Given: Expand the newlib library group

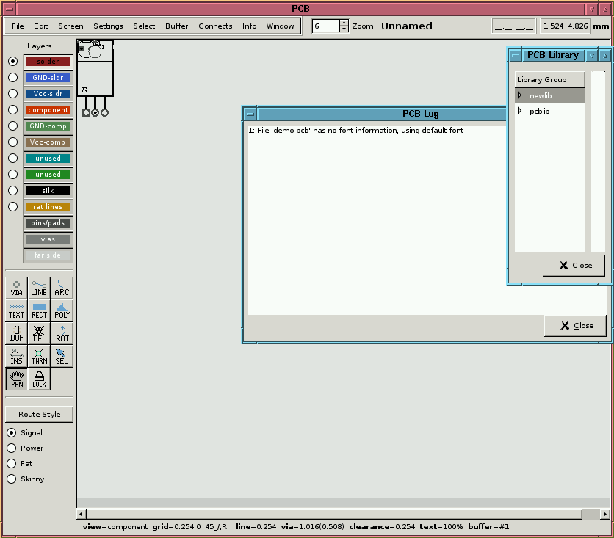Looking at the screenshot, I should 519,95.
